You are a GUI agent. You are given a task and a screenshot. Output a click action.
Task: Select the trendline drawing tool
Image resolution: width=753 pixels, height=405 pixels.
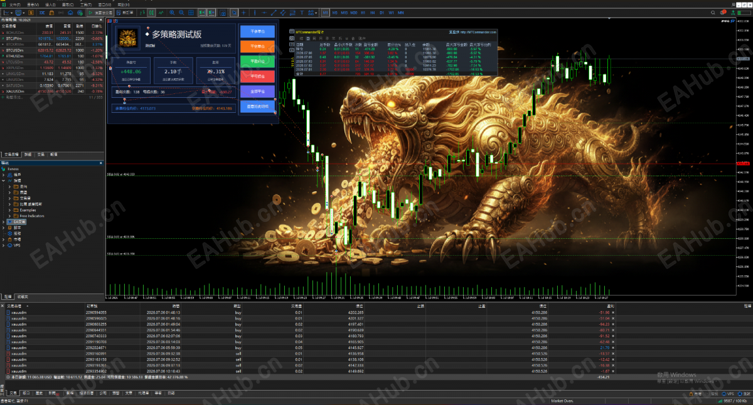tap(274, 13)
